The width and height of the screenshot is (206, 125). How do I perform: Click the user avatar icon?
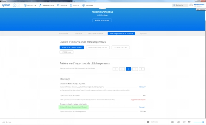pyautogui.click(x=191, y=5)
